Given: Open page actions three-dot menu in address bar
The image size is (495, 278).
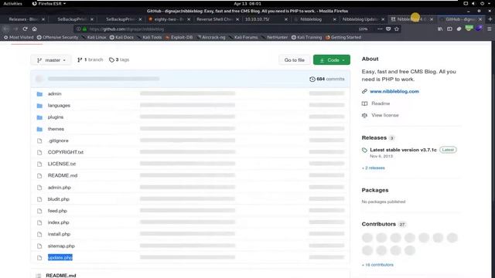Looking at the screenshot, I should click(380, 29).
